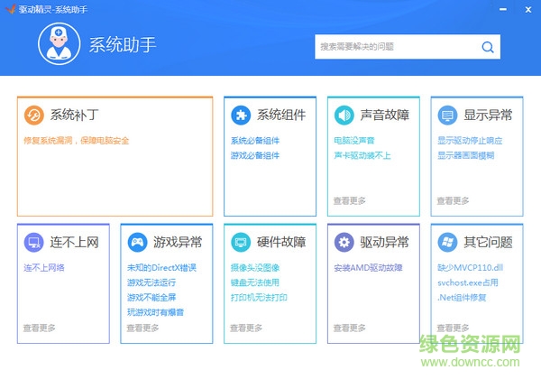Screen dimensions: 541x379
Task: Open the 连不上网络 link
Action: 44,267
